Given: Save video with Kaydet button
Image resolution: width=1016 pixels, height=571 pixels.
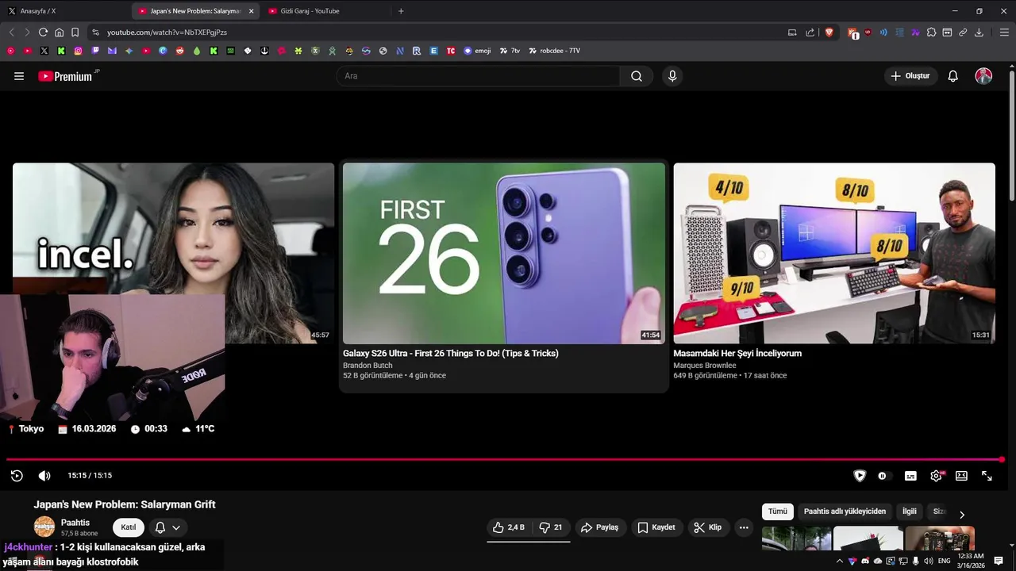Looking at the screenshot, I should coord(656,527).
